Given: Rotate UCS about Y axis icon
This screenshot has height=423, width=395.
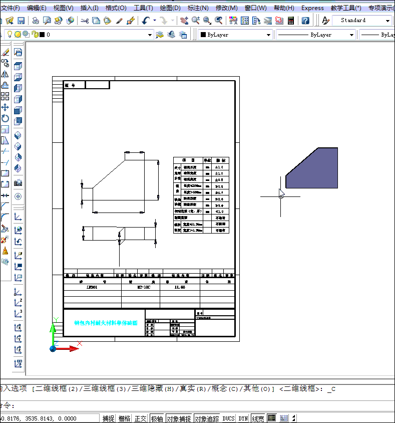Looking at the screenshot, I should click(18, 339).
